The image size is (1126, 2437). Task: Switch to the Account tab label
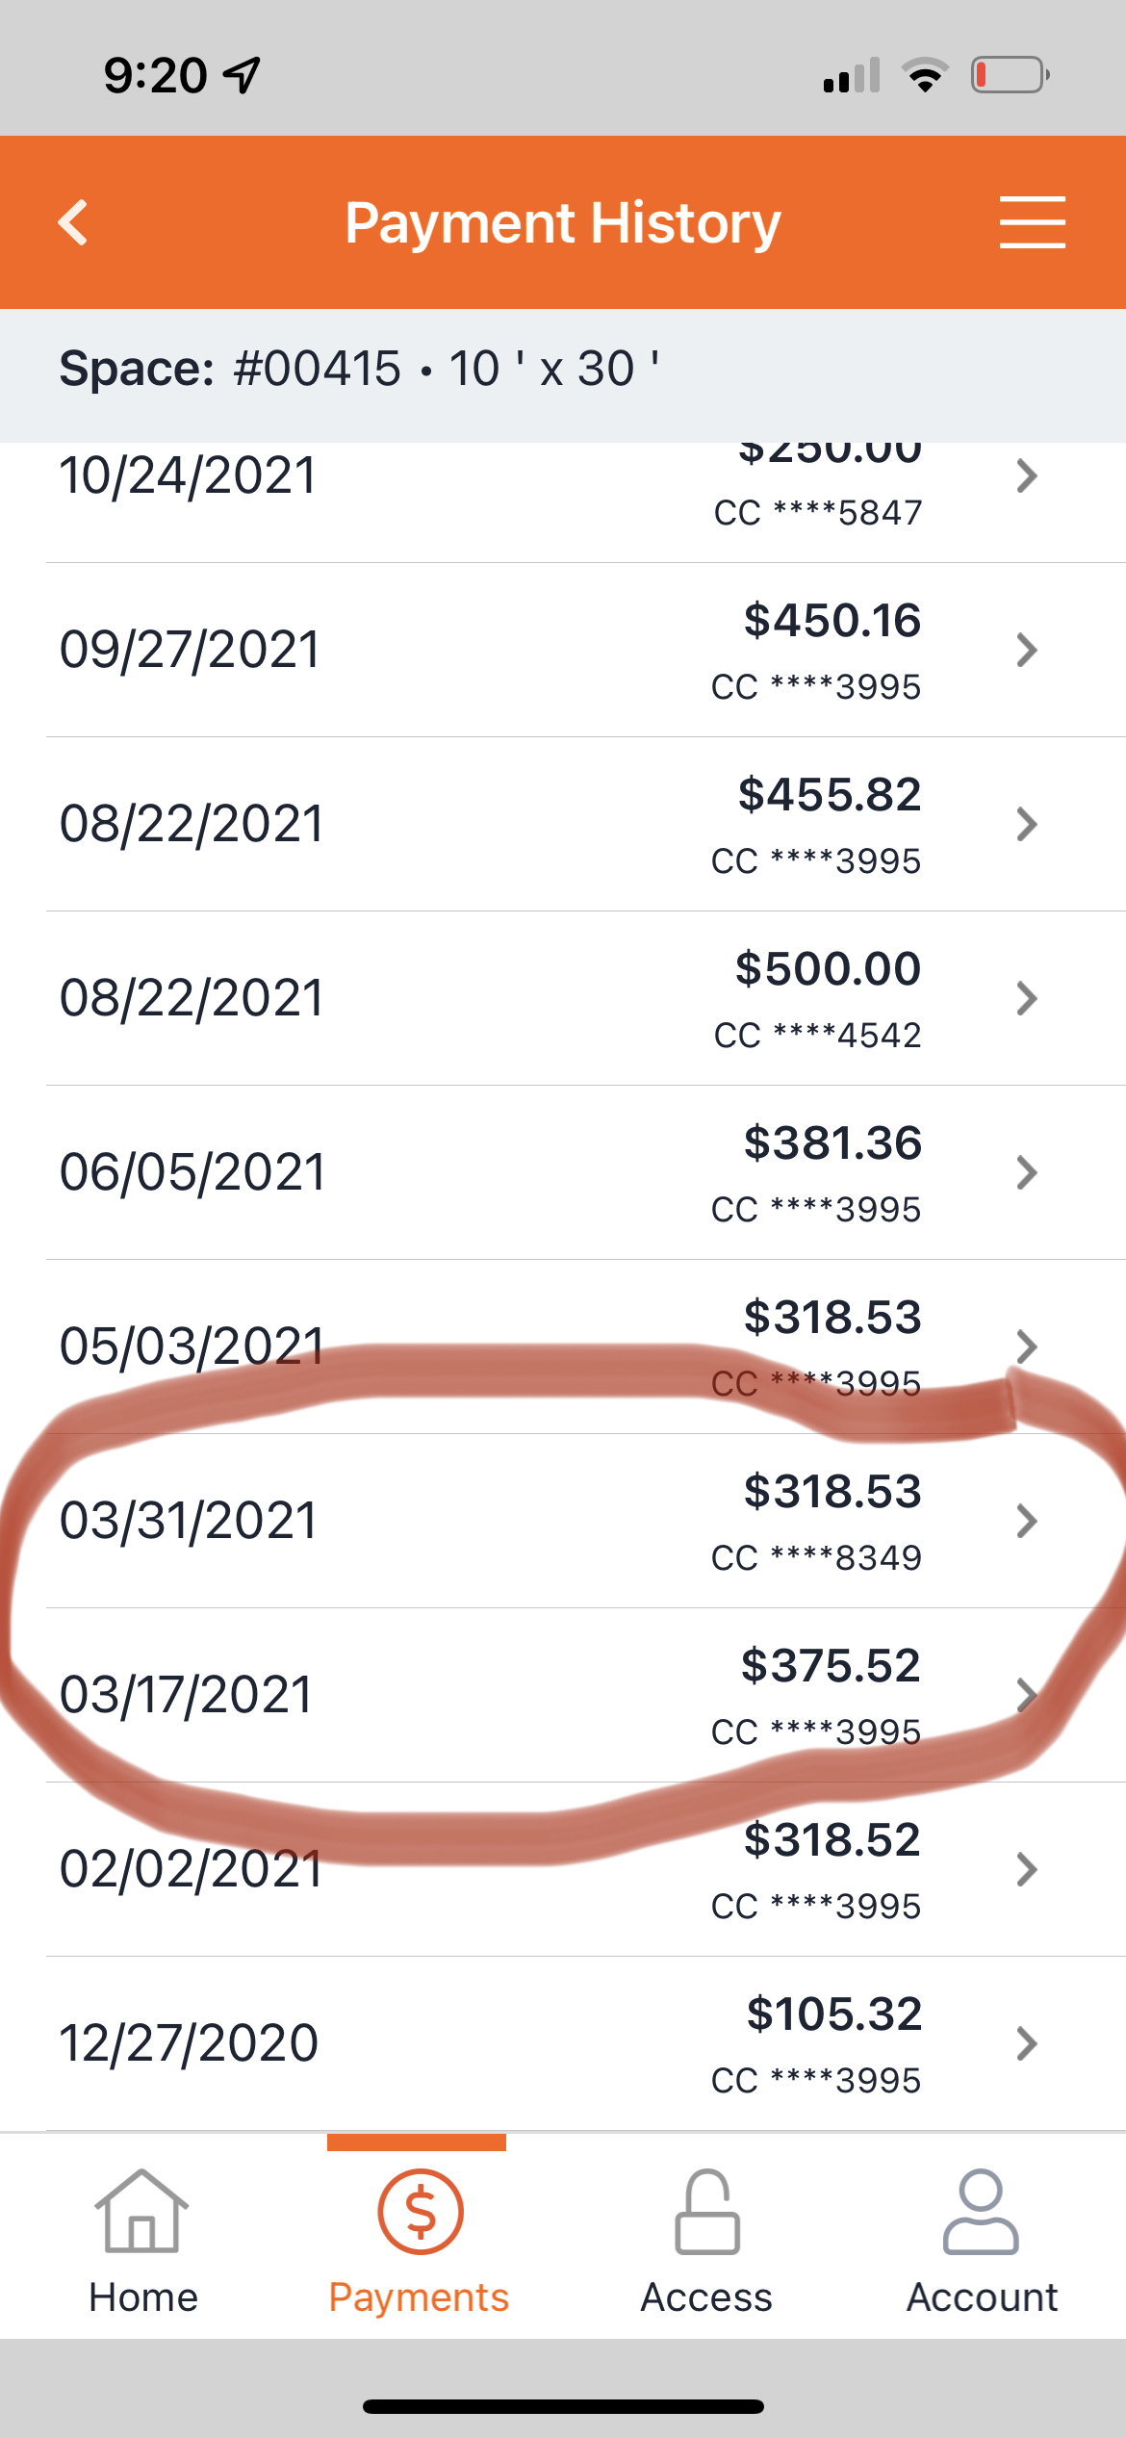[x=982, y=2297]
